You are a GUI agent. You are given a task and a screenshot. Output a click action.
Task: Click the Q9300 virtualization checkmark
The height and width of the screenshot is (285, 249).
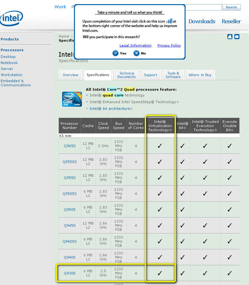point(160,273)
